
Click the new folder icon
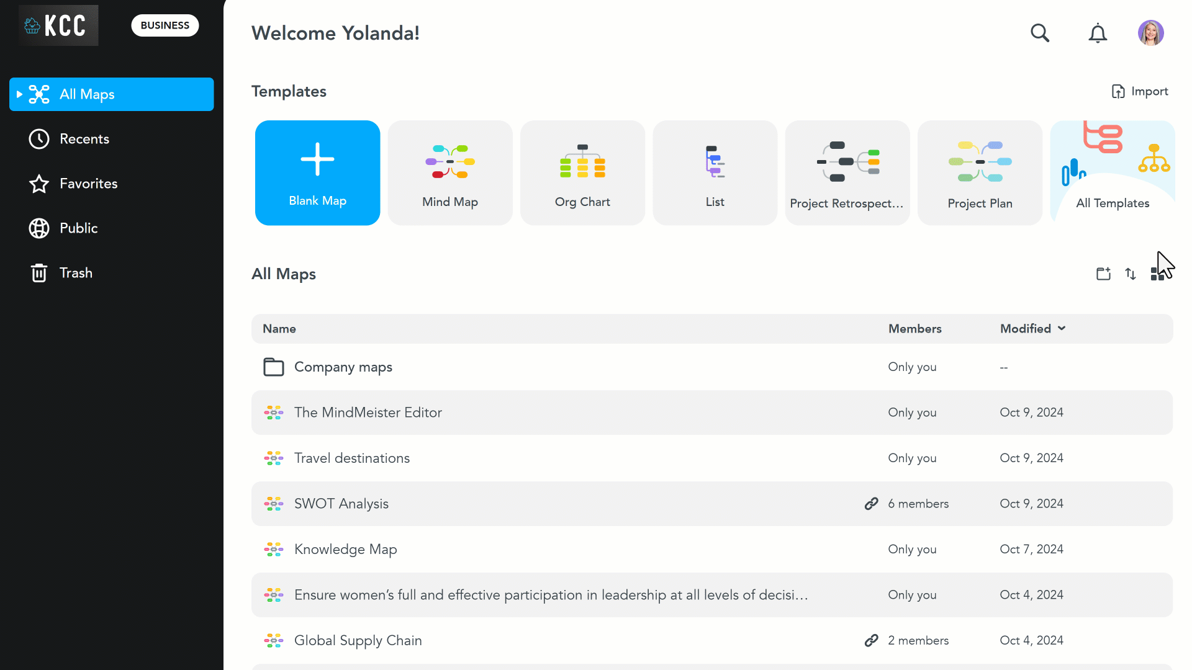point(1103,274)
